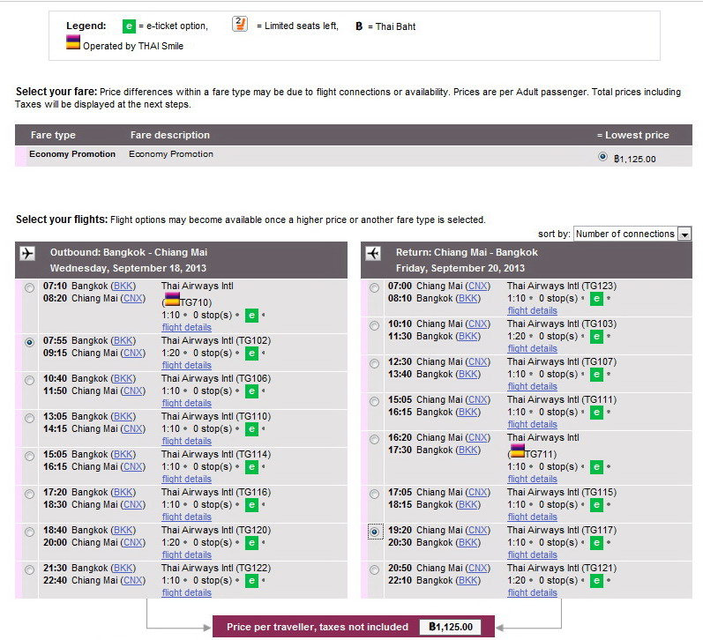This screenshot has width=703, height=640.
Task: Open flight details for TG710
Action: tap(186, 327)
